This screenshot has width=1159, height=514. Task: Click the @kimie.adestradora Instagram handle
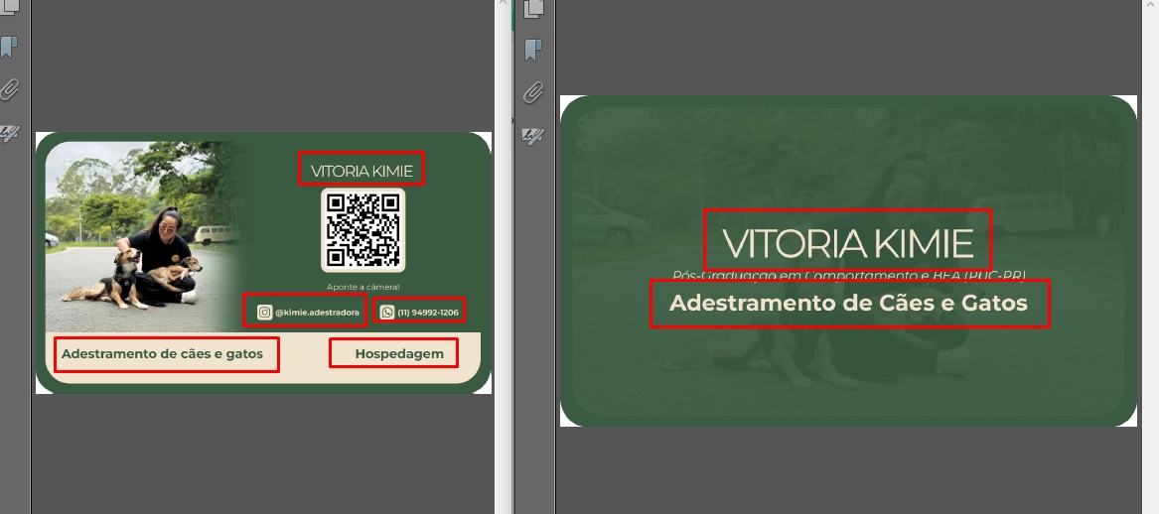316,312
